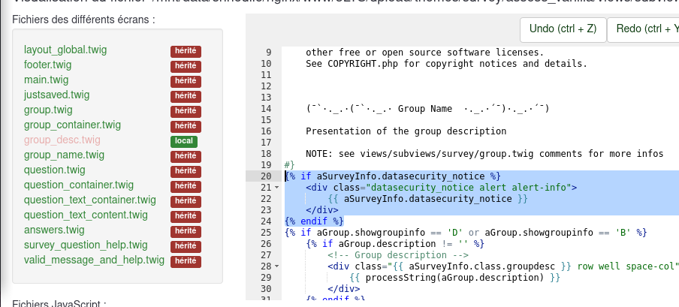
Task: Click the '<!-- Group description -->' comment
Action: tap(398, 255)
